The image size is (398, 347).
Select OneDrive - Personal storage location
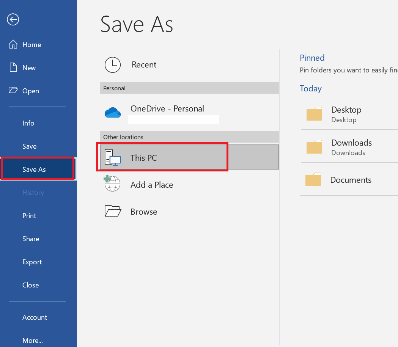click(168, 108)
